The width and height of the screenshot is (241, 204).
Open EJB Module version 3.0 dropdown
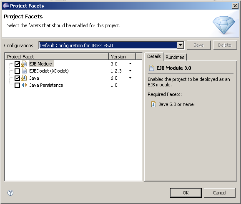130,64
